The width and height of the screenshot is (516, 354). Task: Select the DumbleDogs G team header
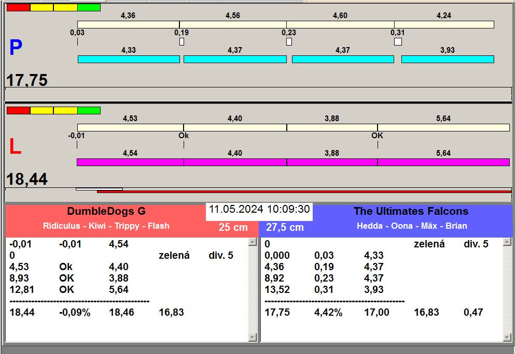pyautogui.click(x=106, y=211)
